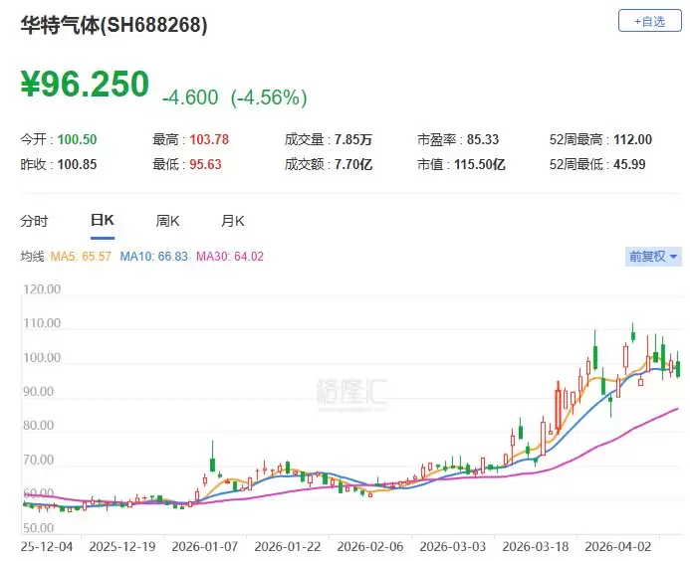Toggle the MA30: 64.02 legend entry

230,257
